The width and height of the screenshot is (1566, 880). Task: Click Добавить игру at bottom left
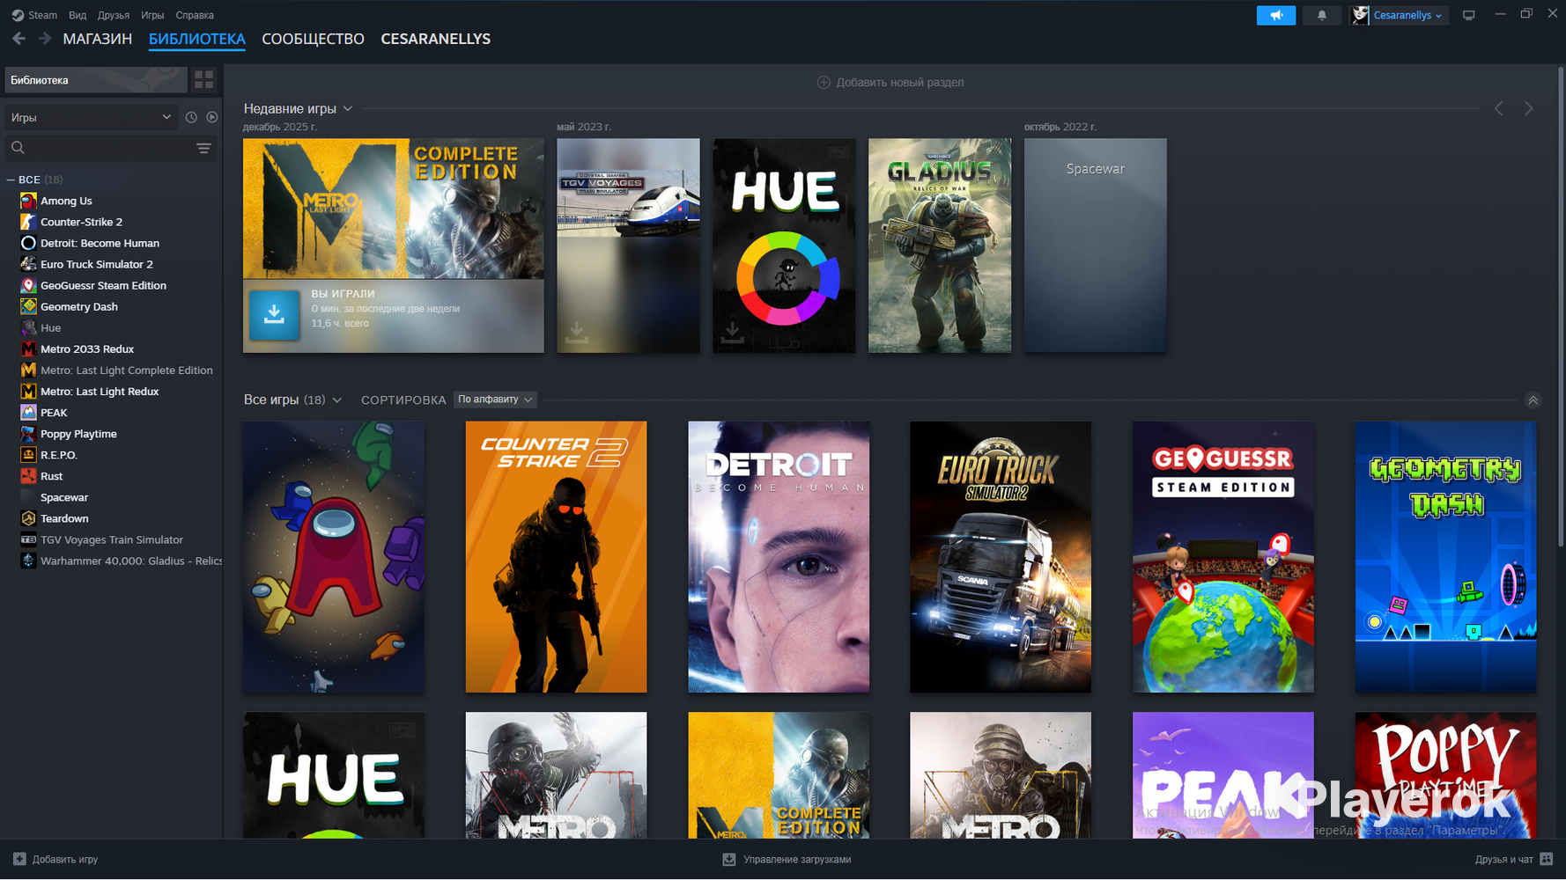coord(55,860)
